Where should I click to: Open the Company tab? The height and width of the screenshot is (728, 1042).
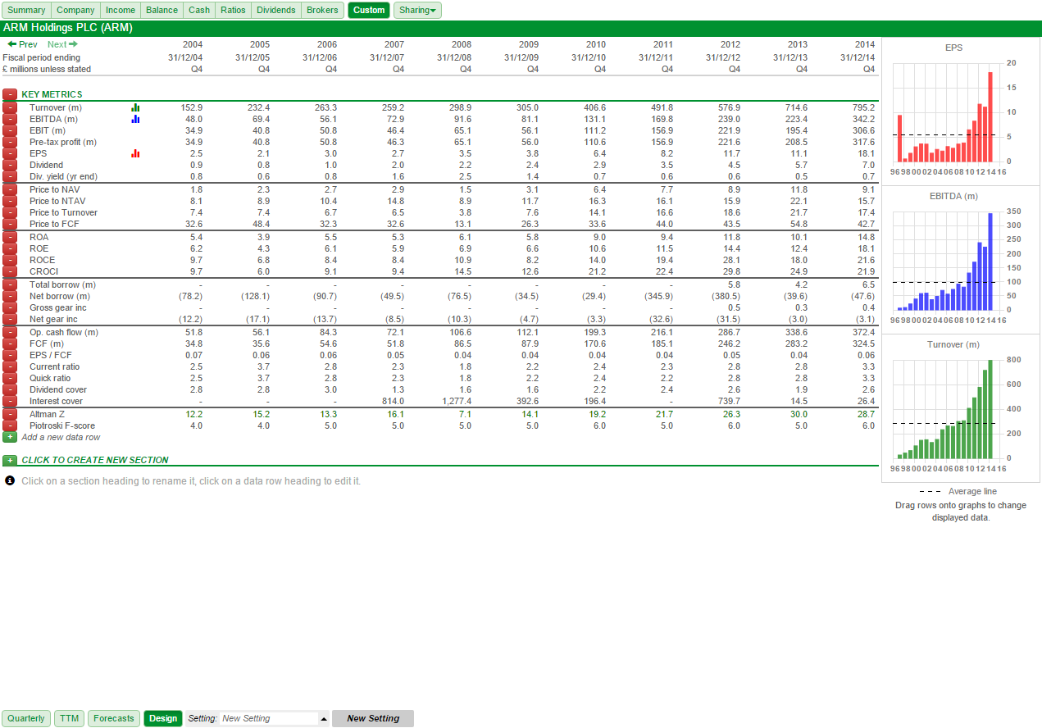(75, 10)
